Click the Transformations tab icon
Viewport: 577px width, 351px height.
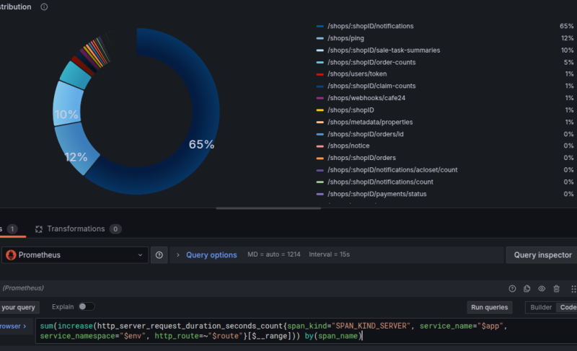(x=39, y=229)
